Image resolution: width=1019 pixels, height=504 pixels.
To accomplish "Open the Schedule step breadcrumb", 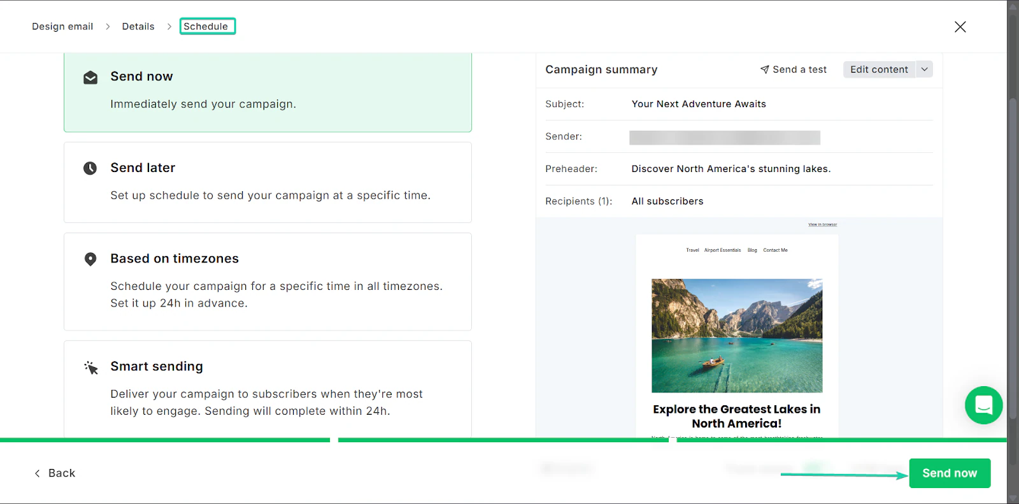I will pos(208,26).
